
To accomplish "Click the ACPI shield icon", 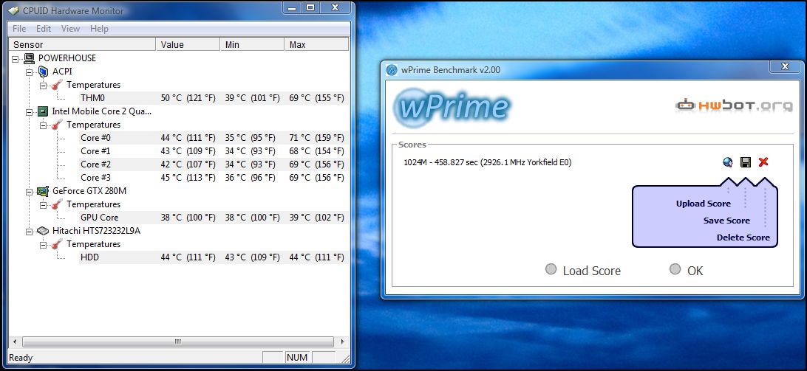I will coord(44,72).
